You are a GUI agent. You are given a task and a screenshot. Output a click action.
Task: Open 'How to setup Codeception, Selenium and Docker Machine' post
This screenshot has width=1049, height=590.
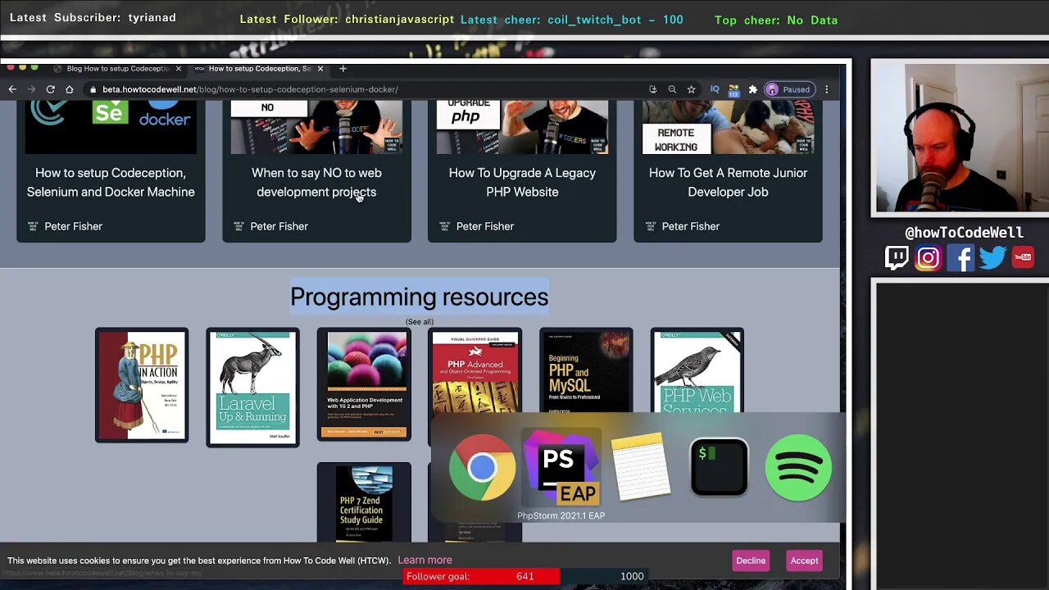[111, 182]
